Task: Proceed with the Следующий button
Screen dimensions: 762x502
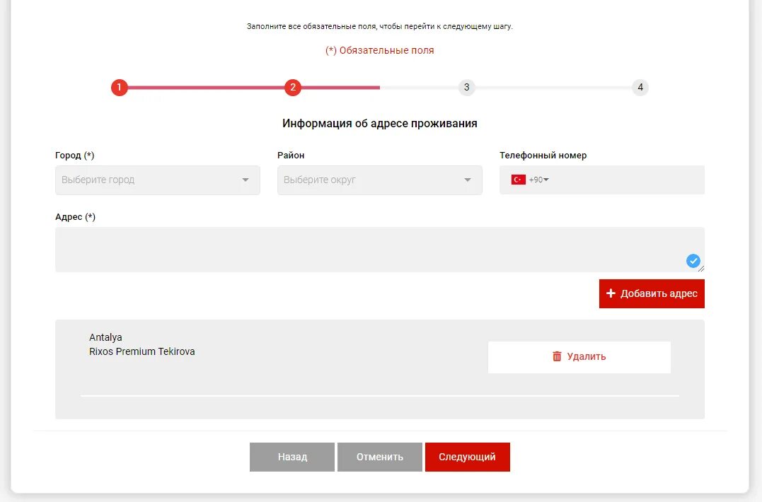Action: (x=468, y=457)
